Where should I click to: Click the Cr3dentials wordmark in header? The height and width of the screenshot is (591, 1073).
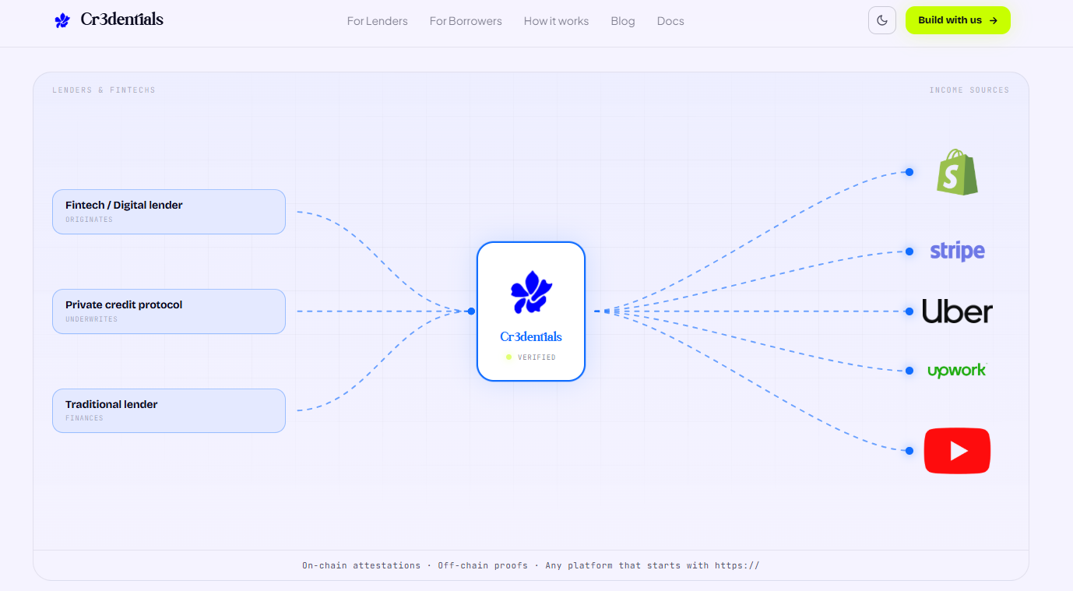(x=122, y=20)
